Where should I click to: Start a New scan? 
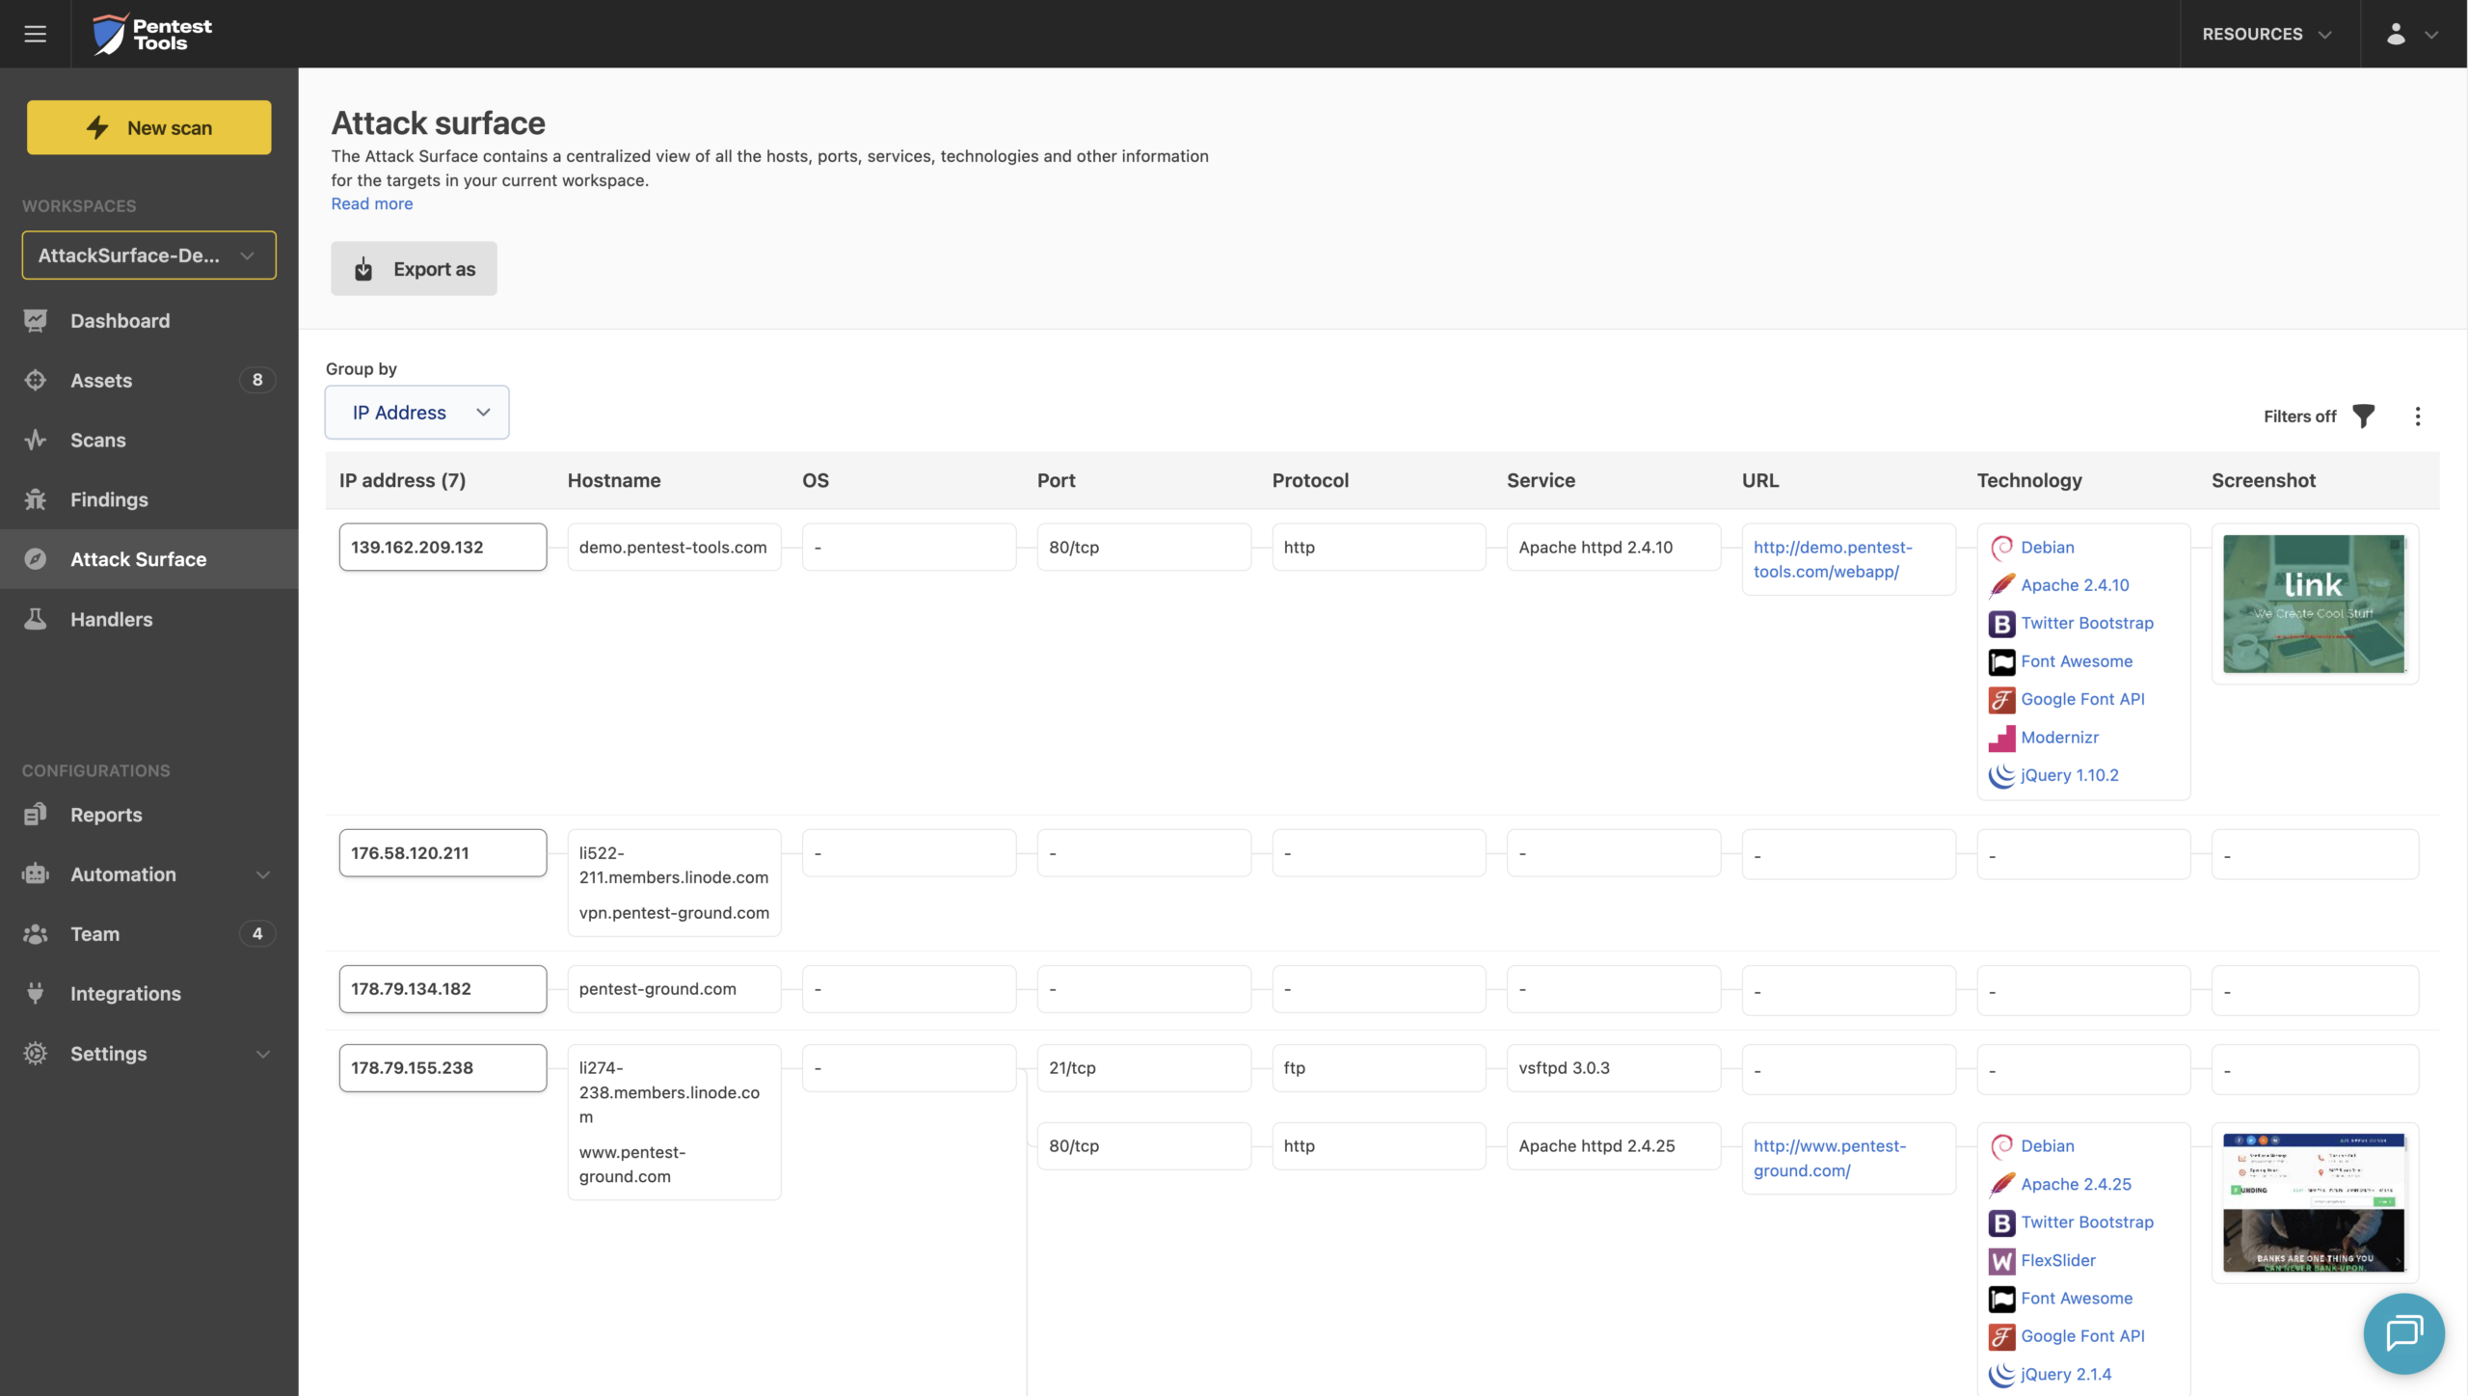point(148,126)
